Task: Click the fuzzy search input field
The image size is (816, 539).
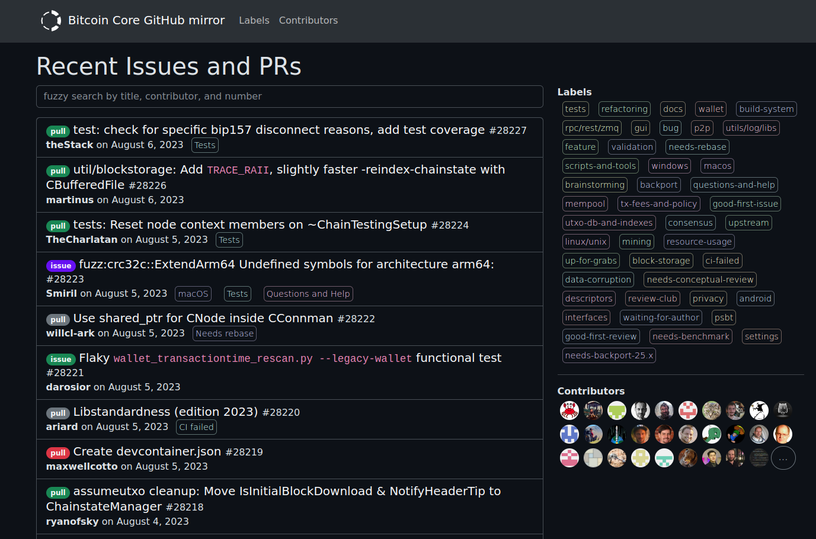Action: (289, 96)
